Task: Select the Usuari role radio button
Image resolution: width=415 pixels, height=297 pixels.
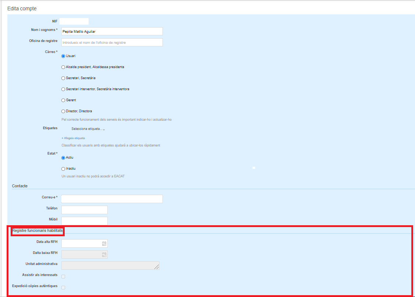Action: click(x=63, y=56)
